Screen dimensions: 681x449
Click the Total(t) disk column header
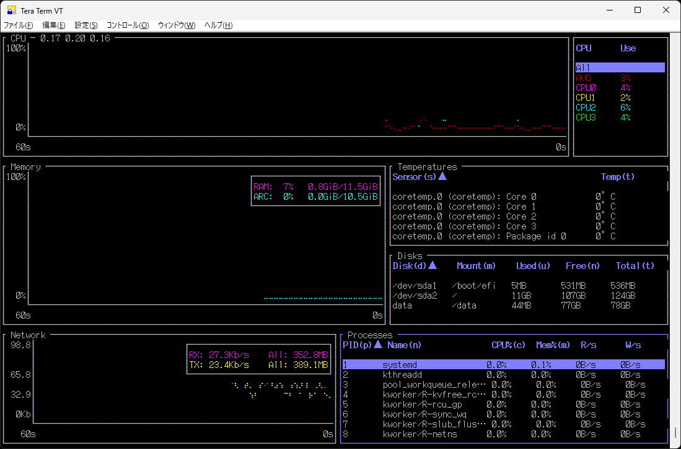[x=635, y=266]
